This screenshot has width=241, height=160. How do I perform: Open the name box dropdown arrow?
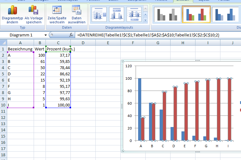point(46,35)
